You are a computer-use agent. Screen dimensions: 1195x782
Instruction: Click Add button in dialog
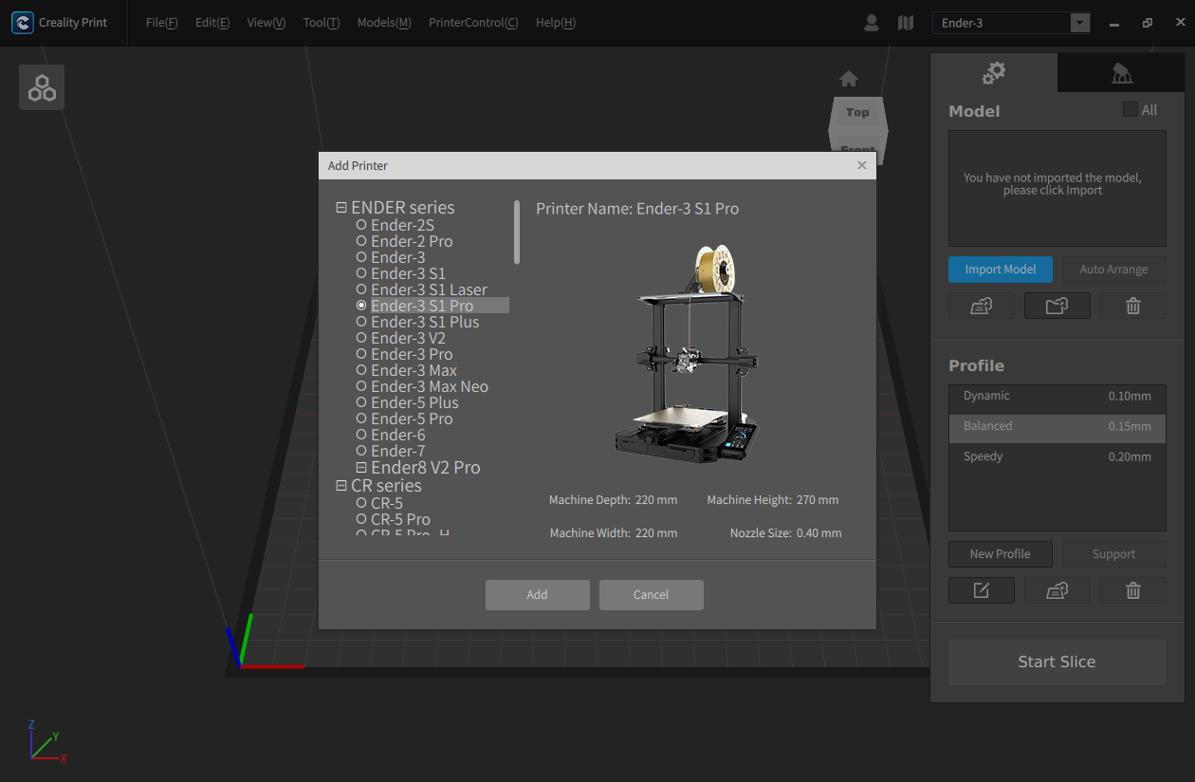[x=538, y=595]
